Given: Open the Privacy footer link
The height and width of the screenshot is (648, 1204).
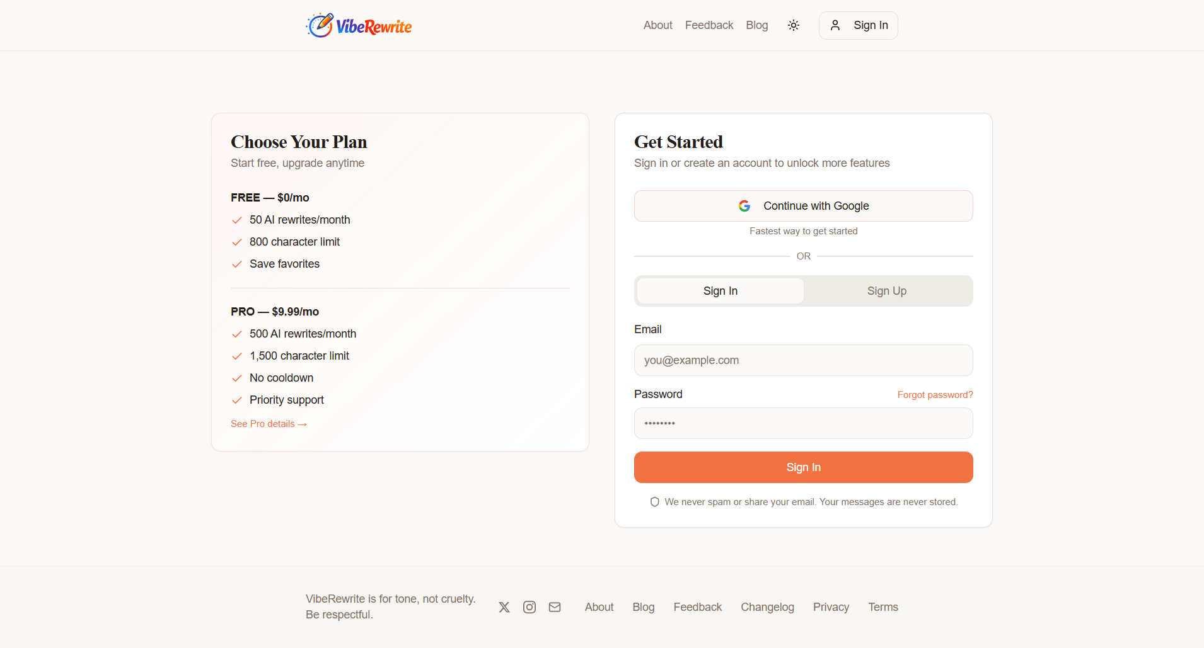Looking at the screenshot, I should point(831,607).
